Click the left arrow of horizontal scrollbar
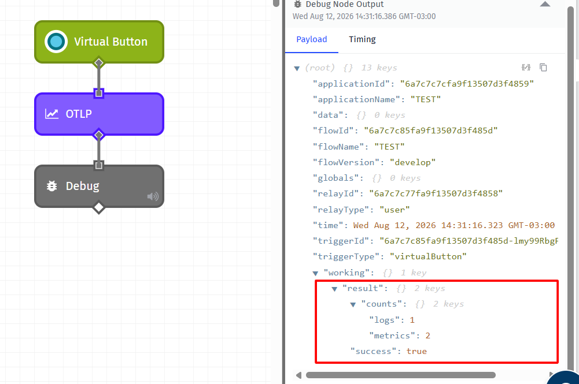The image size is (579, 384). click(x=298, y=375)
